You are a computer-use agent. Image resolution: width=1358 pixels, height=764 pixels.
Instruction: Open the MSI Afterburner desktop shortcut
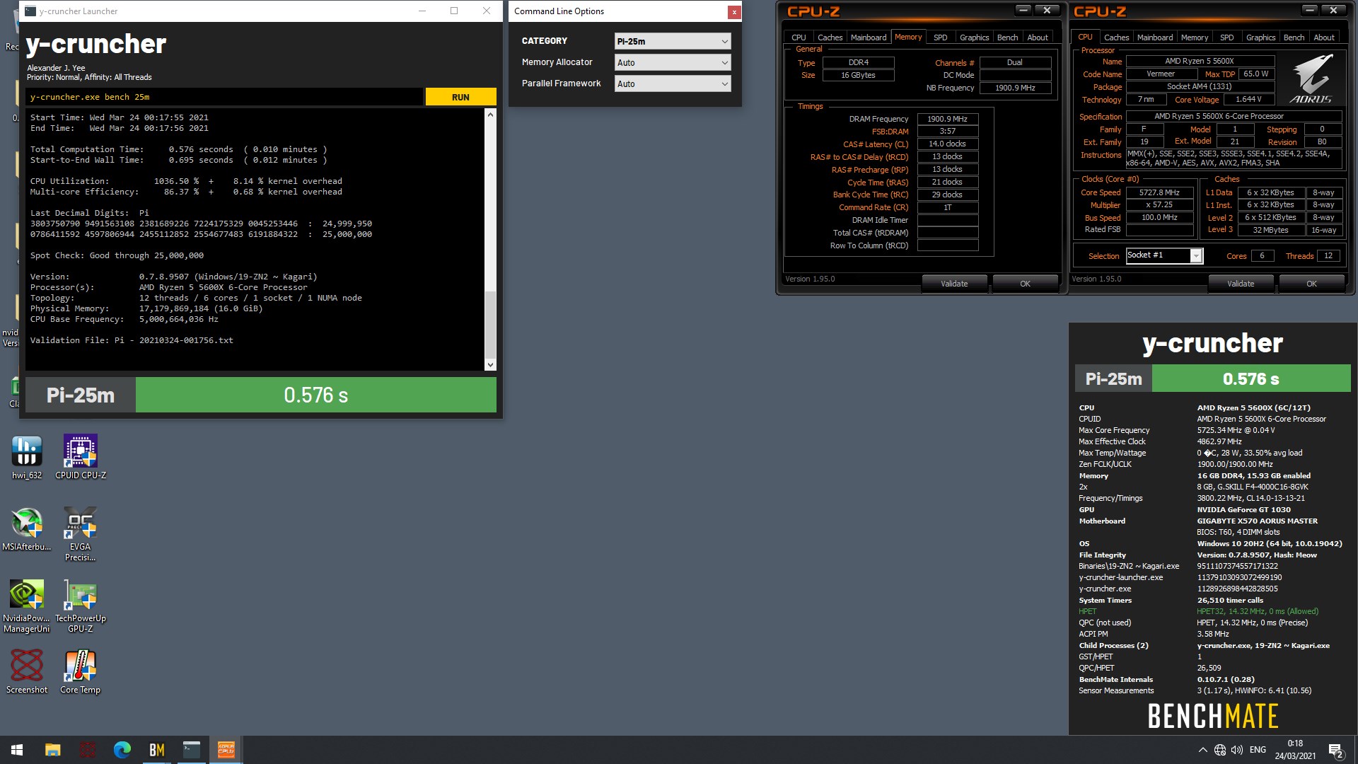coord(27,528)
